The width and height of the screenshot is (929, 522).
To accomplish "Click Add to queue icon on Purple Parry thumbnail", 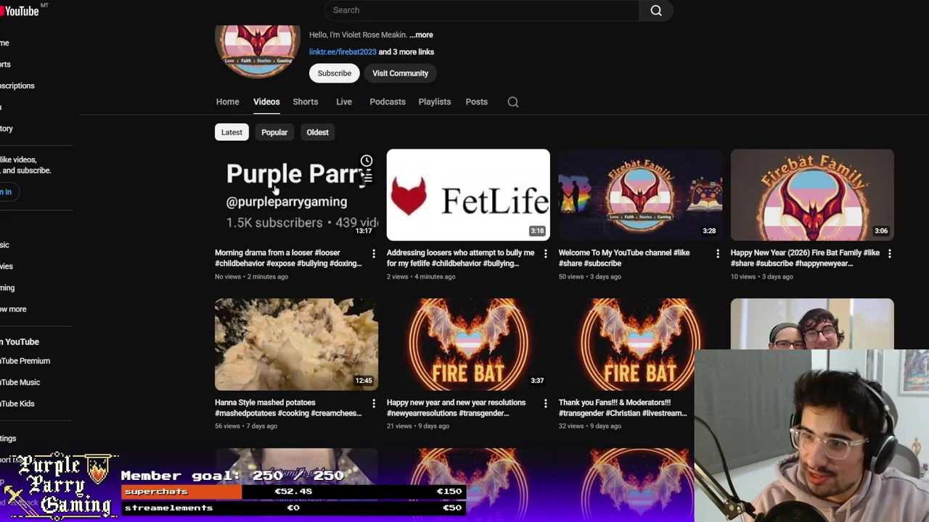I will [367, 177].
